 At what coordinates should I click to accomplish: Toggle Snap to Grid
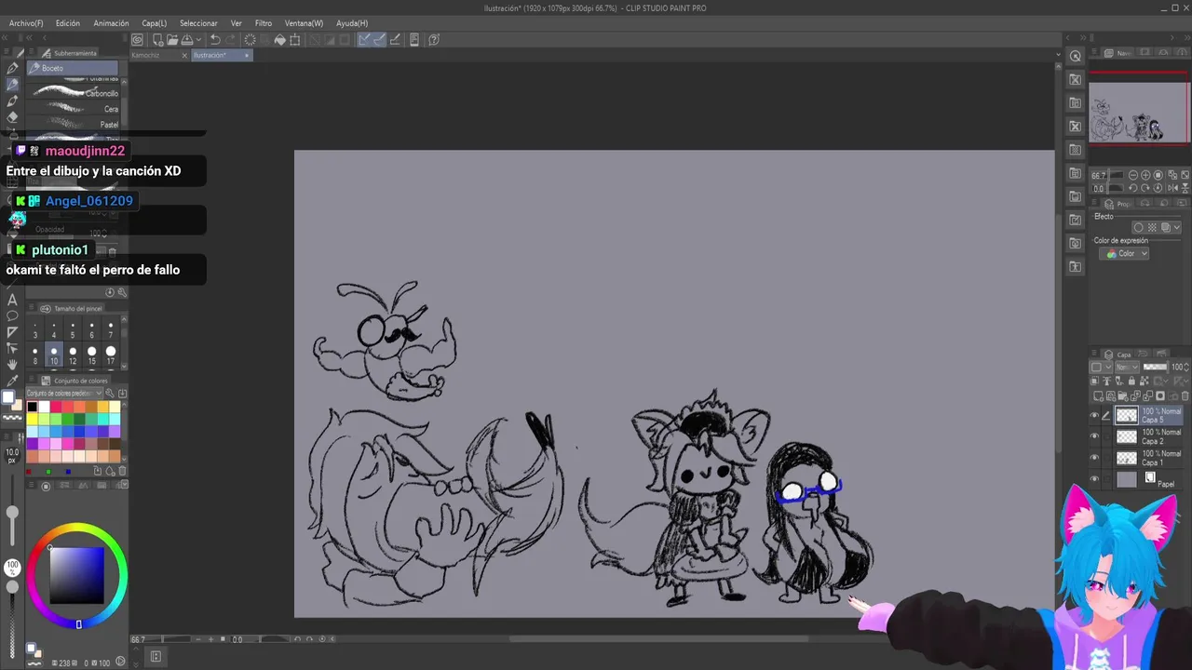coord(395,40)
